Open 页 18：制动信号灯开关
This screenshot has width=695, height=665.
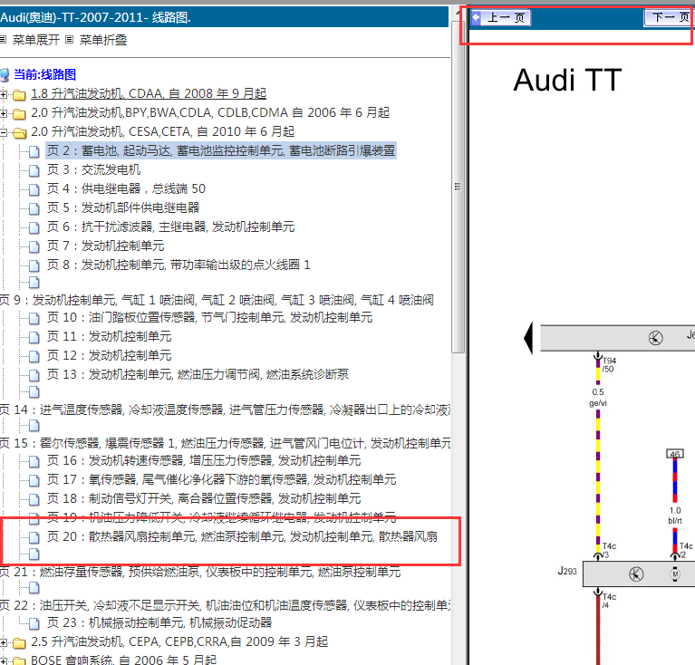pyautogui.click(x=204, y=498)
